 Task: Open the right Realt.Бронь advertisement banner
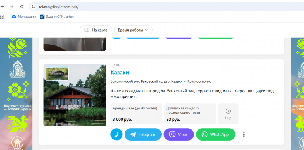tap(297, 94)
